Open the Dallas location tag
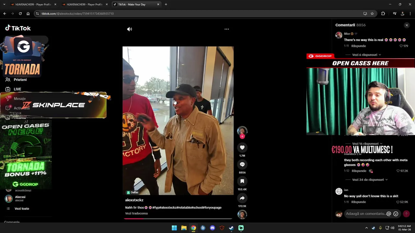This screenshot has width=415, height=233. point(133,192)
